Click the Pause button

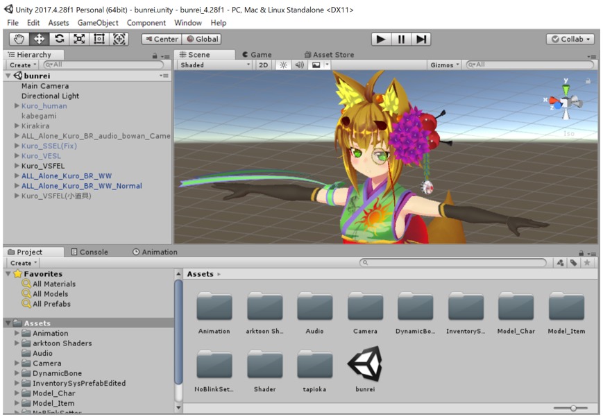point(401,40)
